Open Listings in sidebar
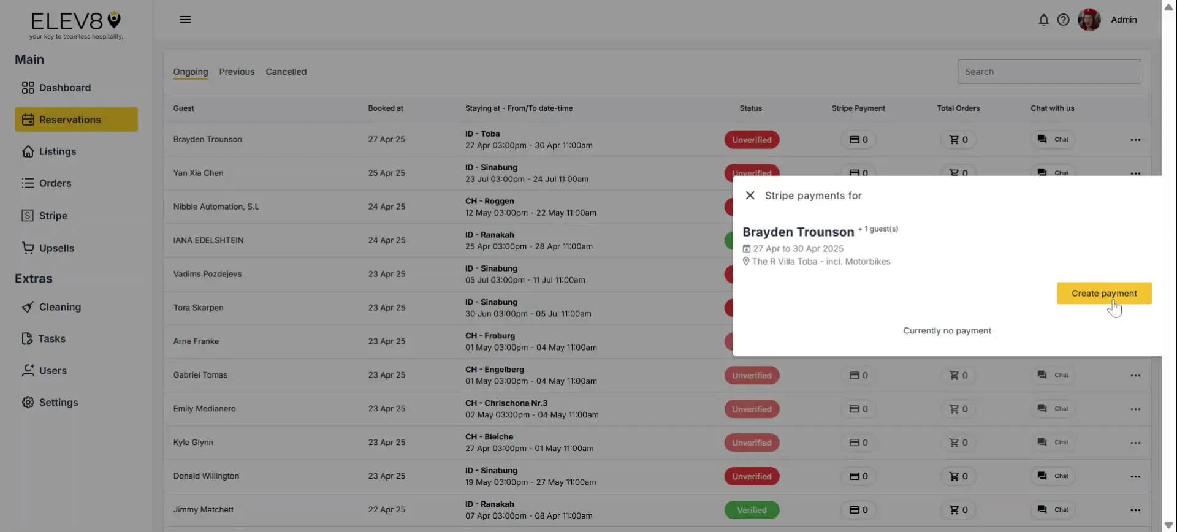The height and width of the screenshot is (532, 1177). point(76,151)
